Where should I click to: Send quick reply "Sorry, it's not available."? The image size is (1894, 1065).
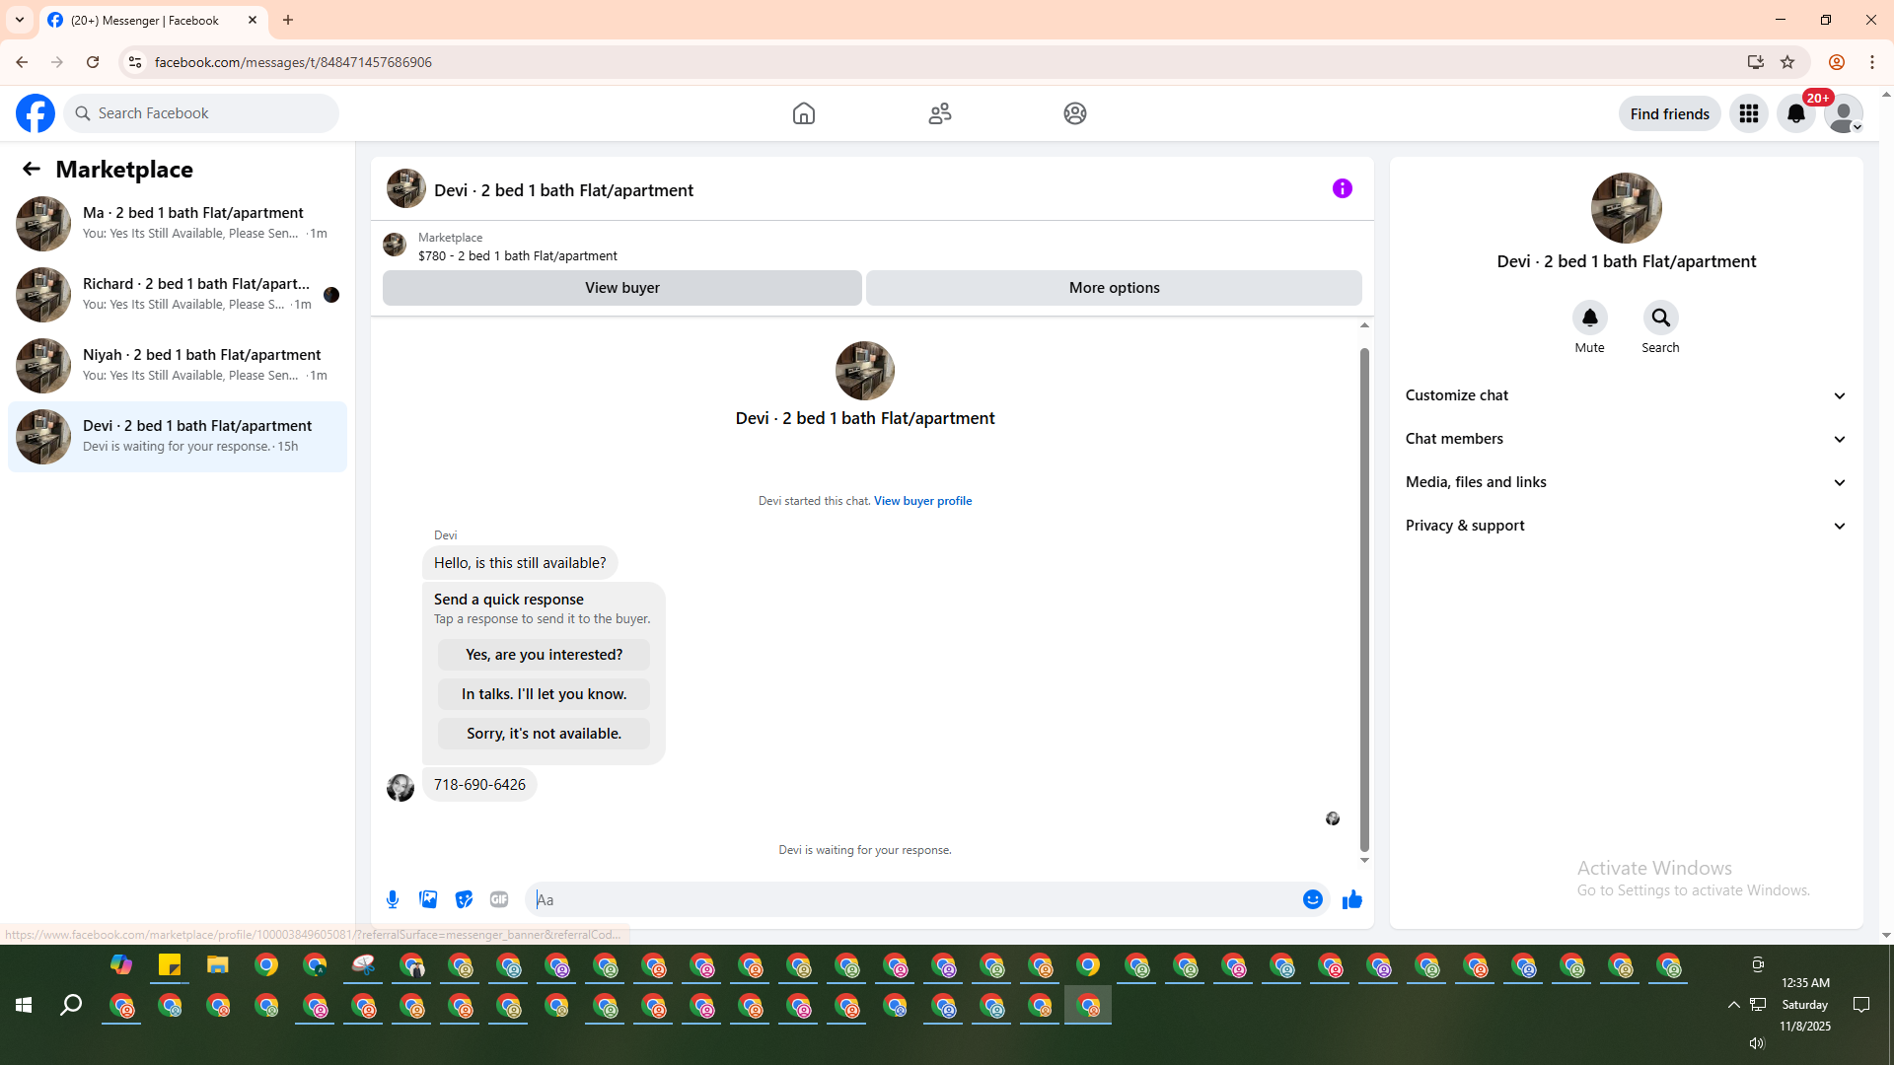click(544, 734)
